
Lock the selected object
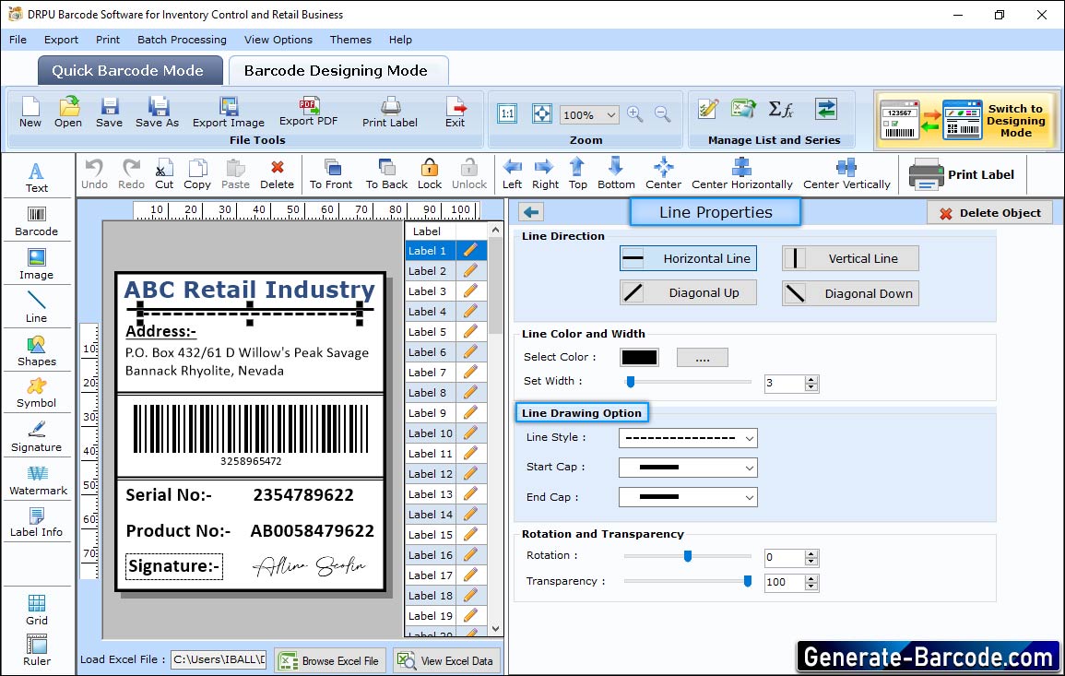pos(430,174)
